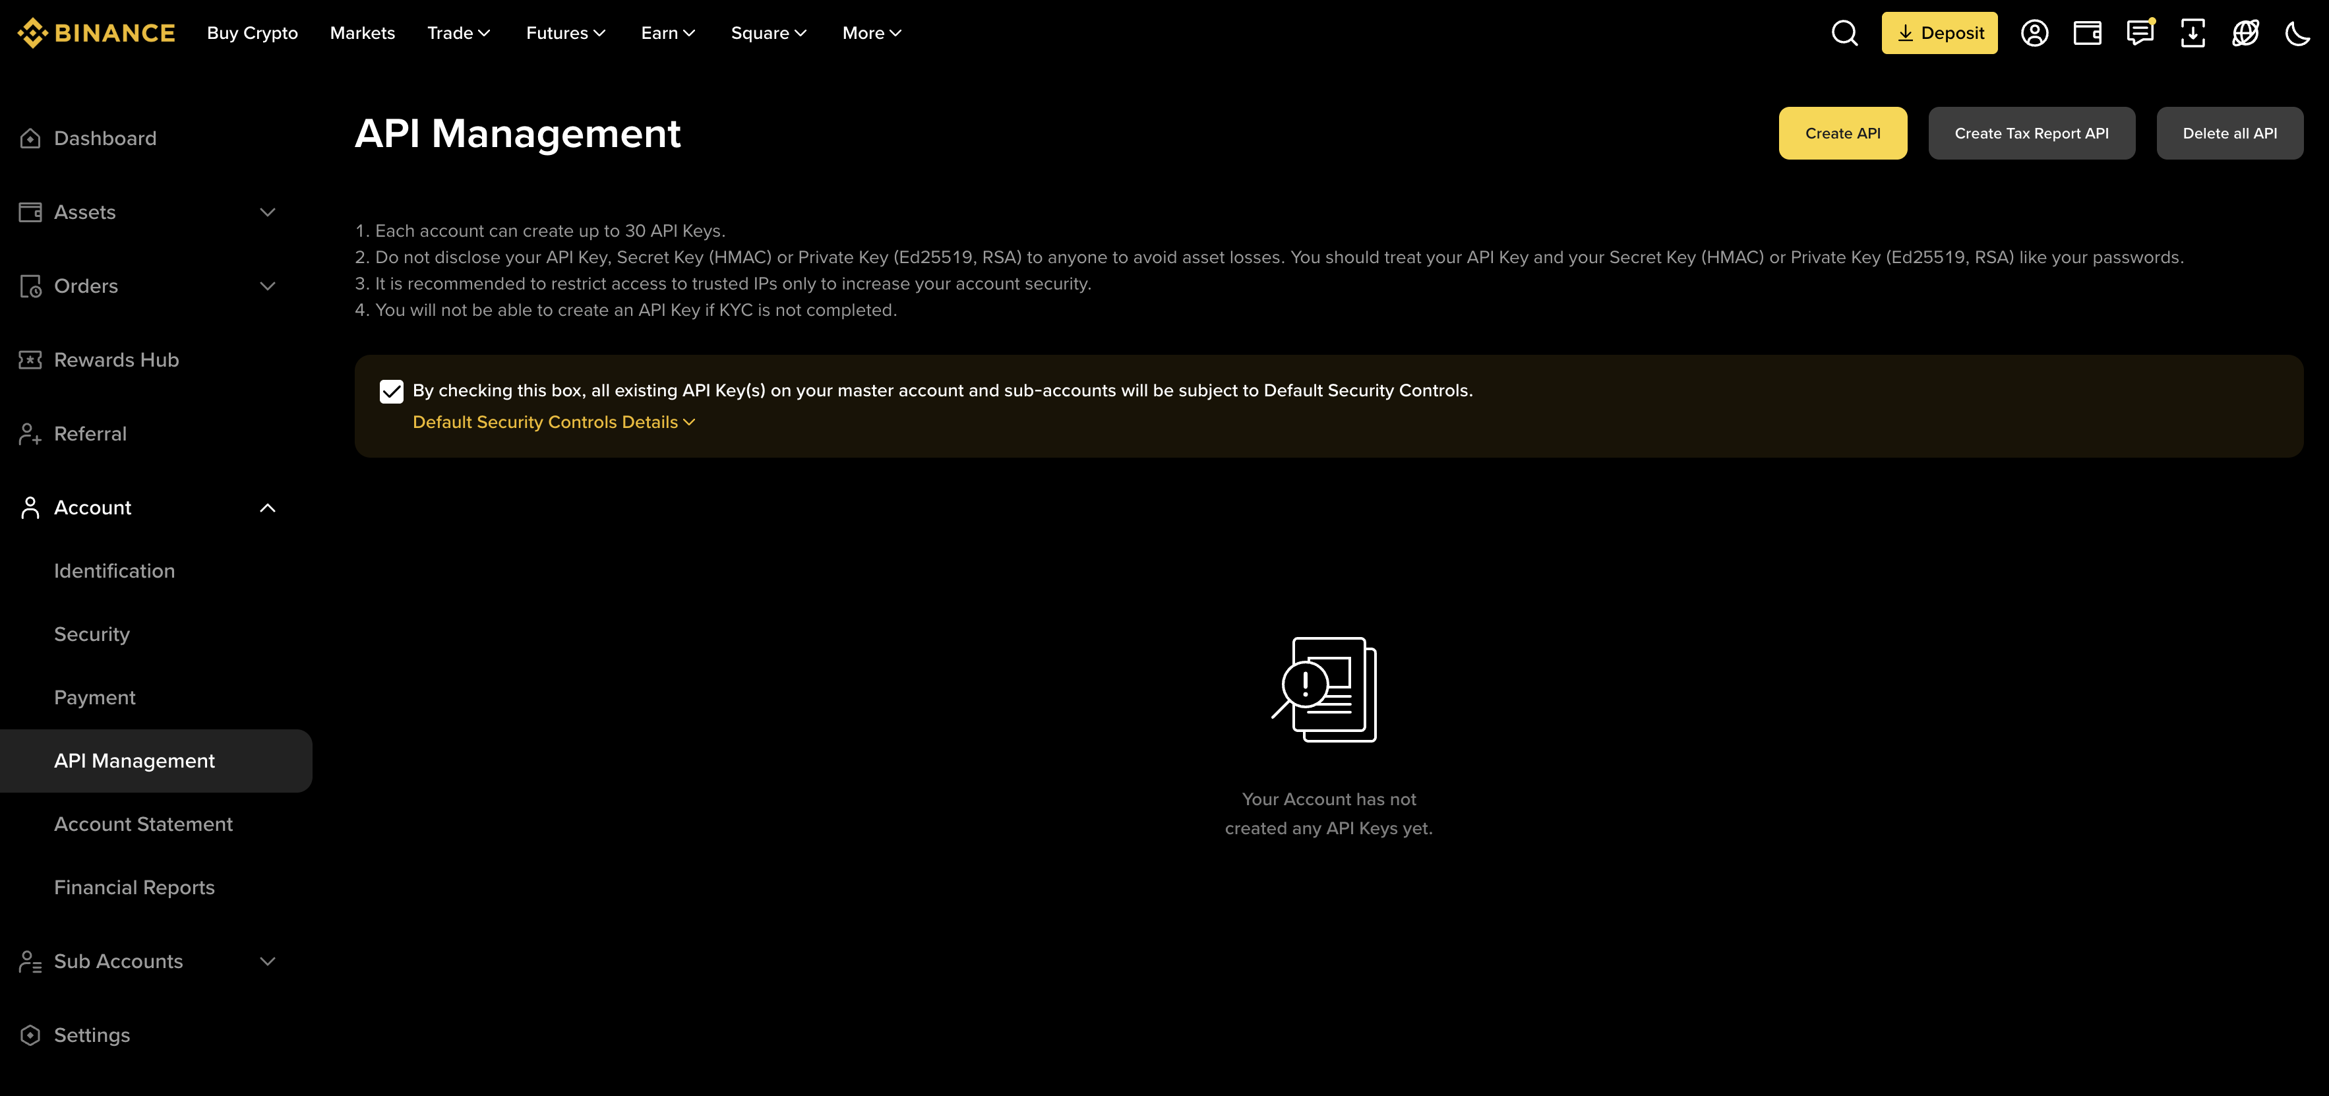The width and height of the screenshot is (2329, 1096).
Task: Open Referral link in sidebar
Action: [x=90, y=434]
